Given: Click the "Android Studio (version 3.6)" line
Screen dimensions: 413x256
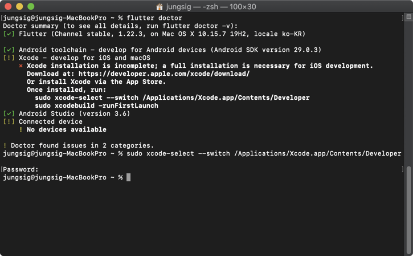Looking at the screenshot, I should [x=75, y=113].
